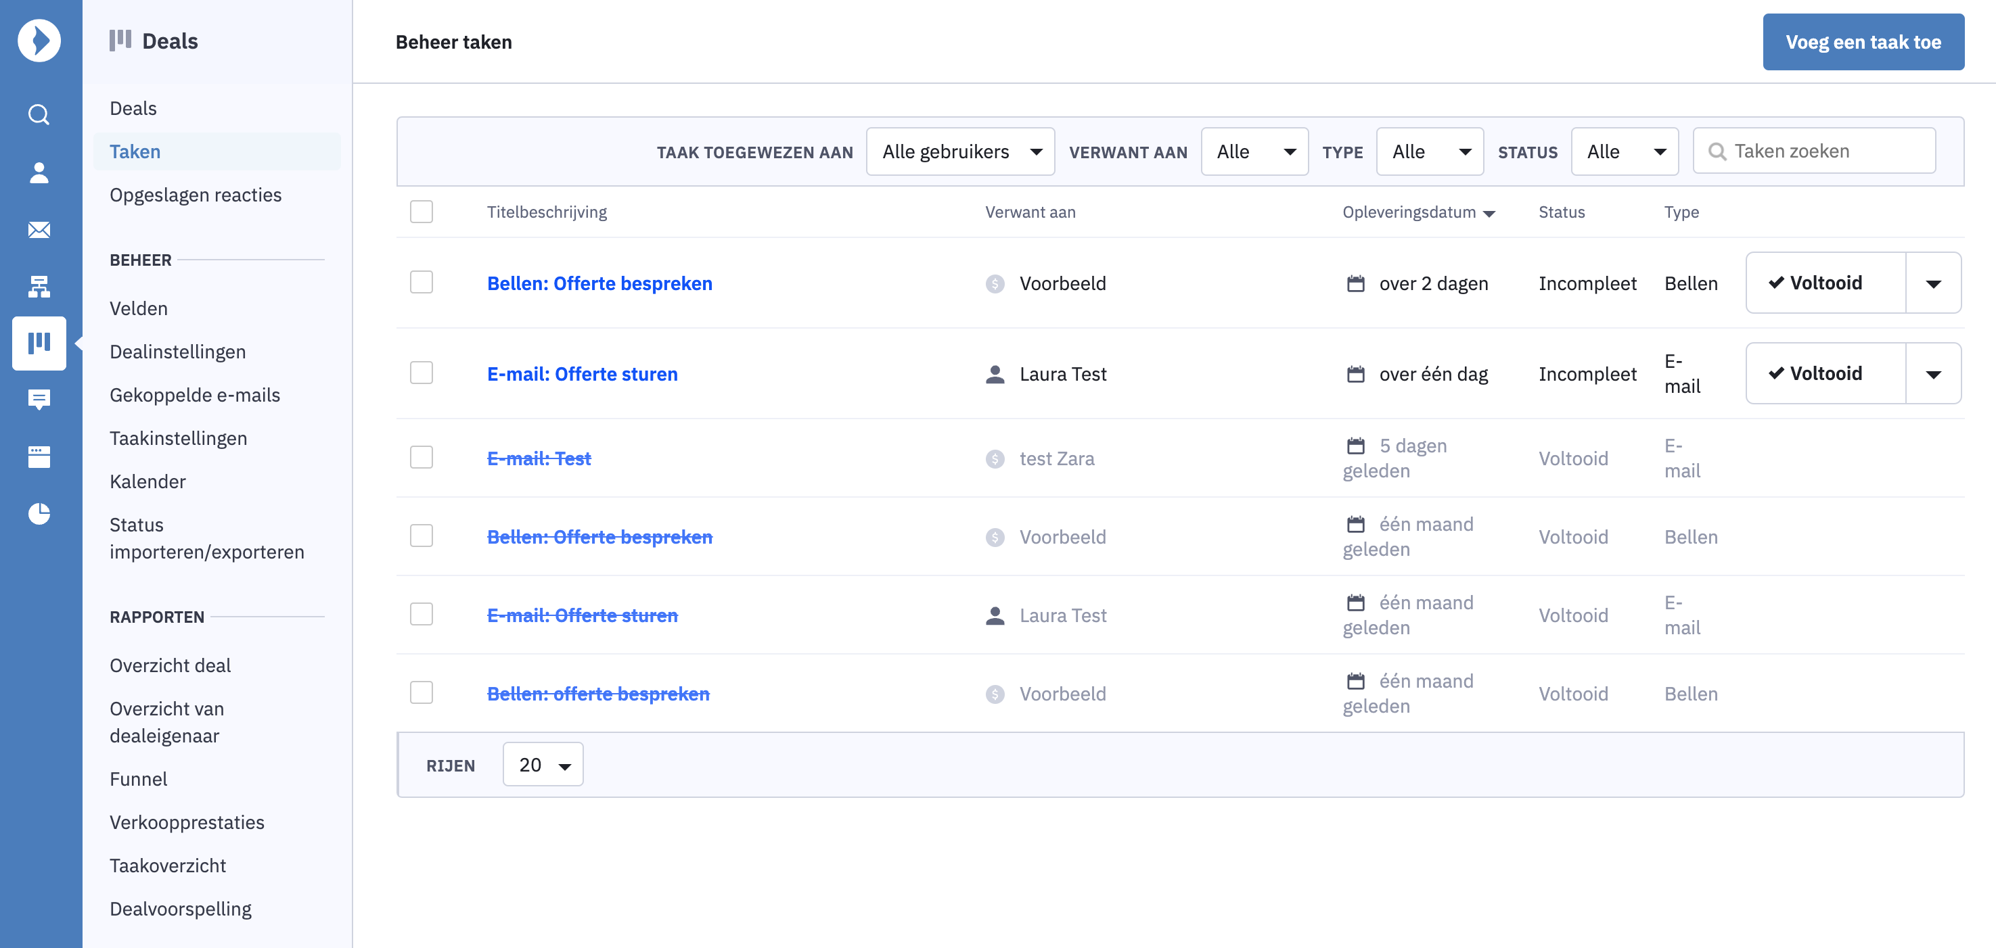Open the Verwant aan filter dropdown

point(1254,152)
